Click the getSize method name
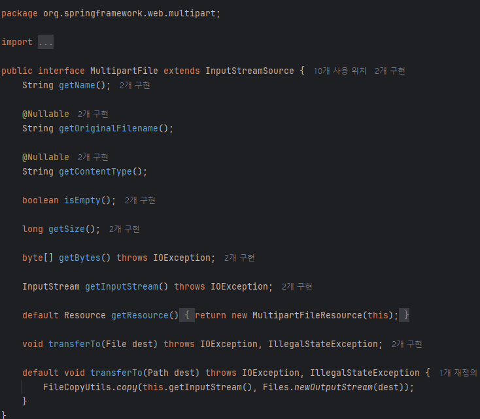This screenshot has width=480, height=419. click(67, 229)
